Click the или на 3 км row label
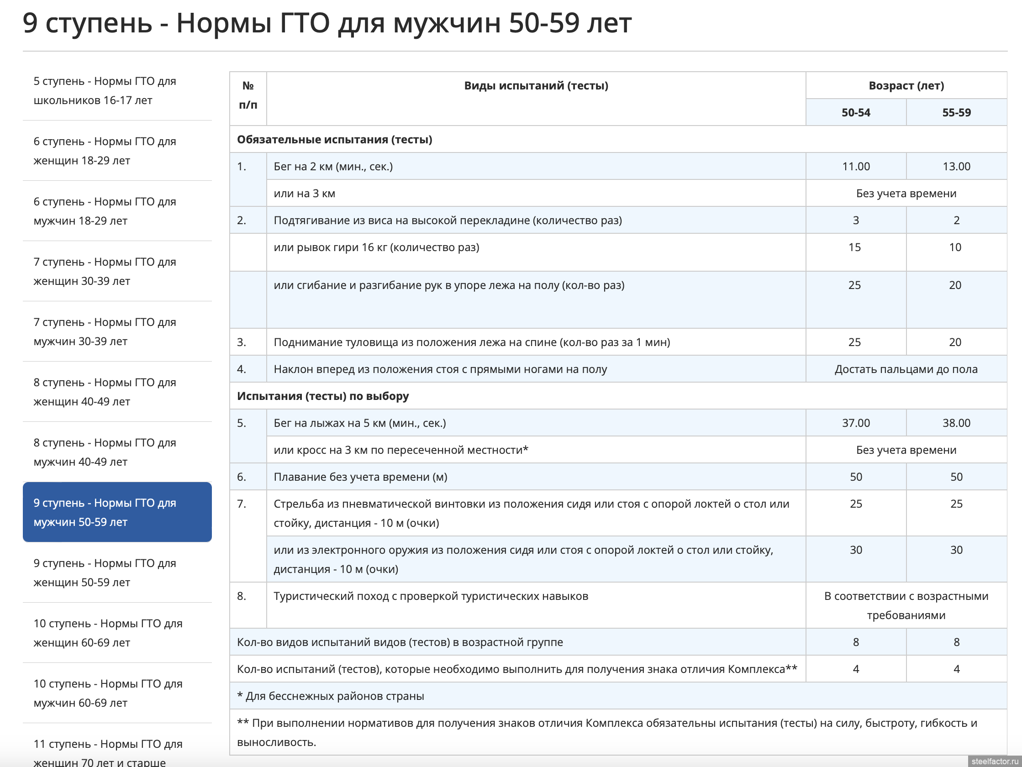The height and width of the screenshot is (767, 1022). 305,194
